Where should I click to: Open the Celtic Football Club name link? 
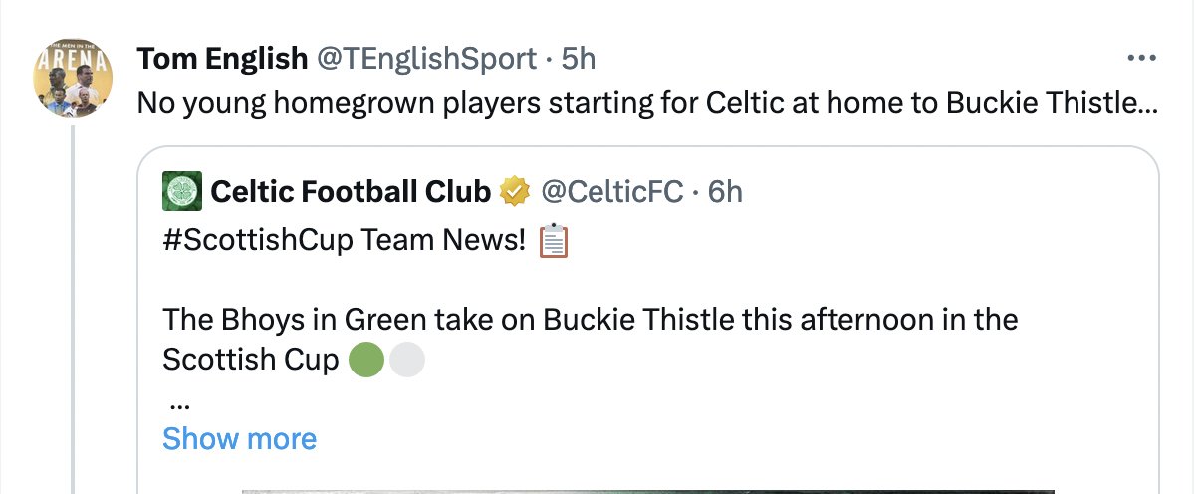(x=351, y=191)
